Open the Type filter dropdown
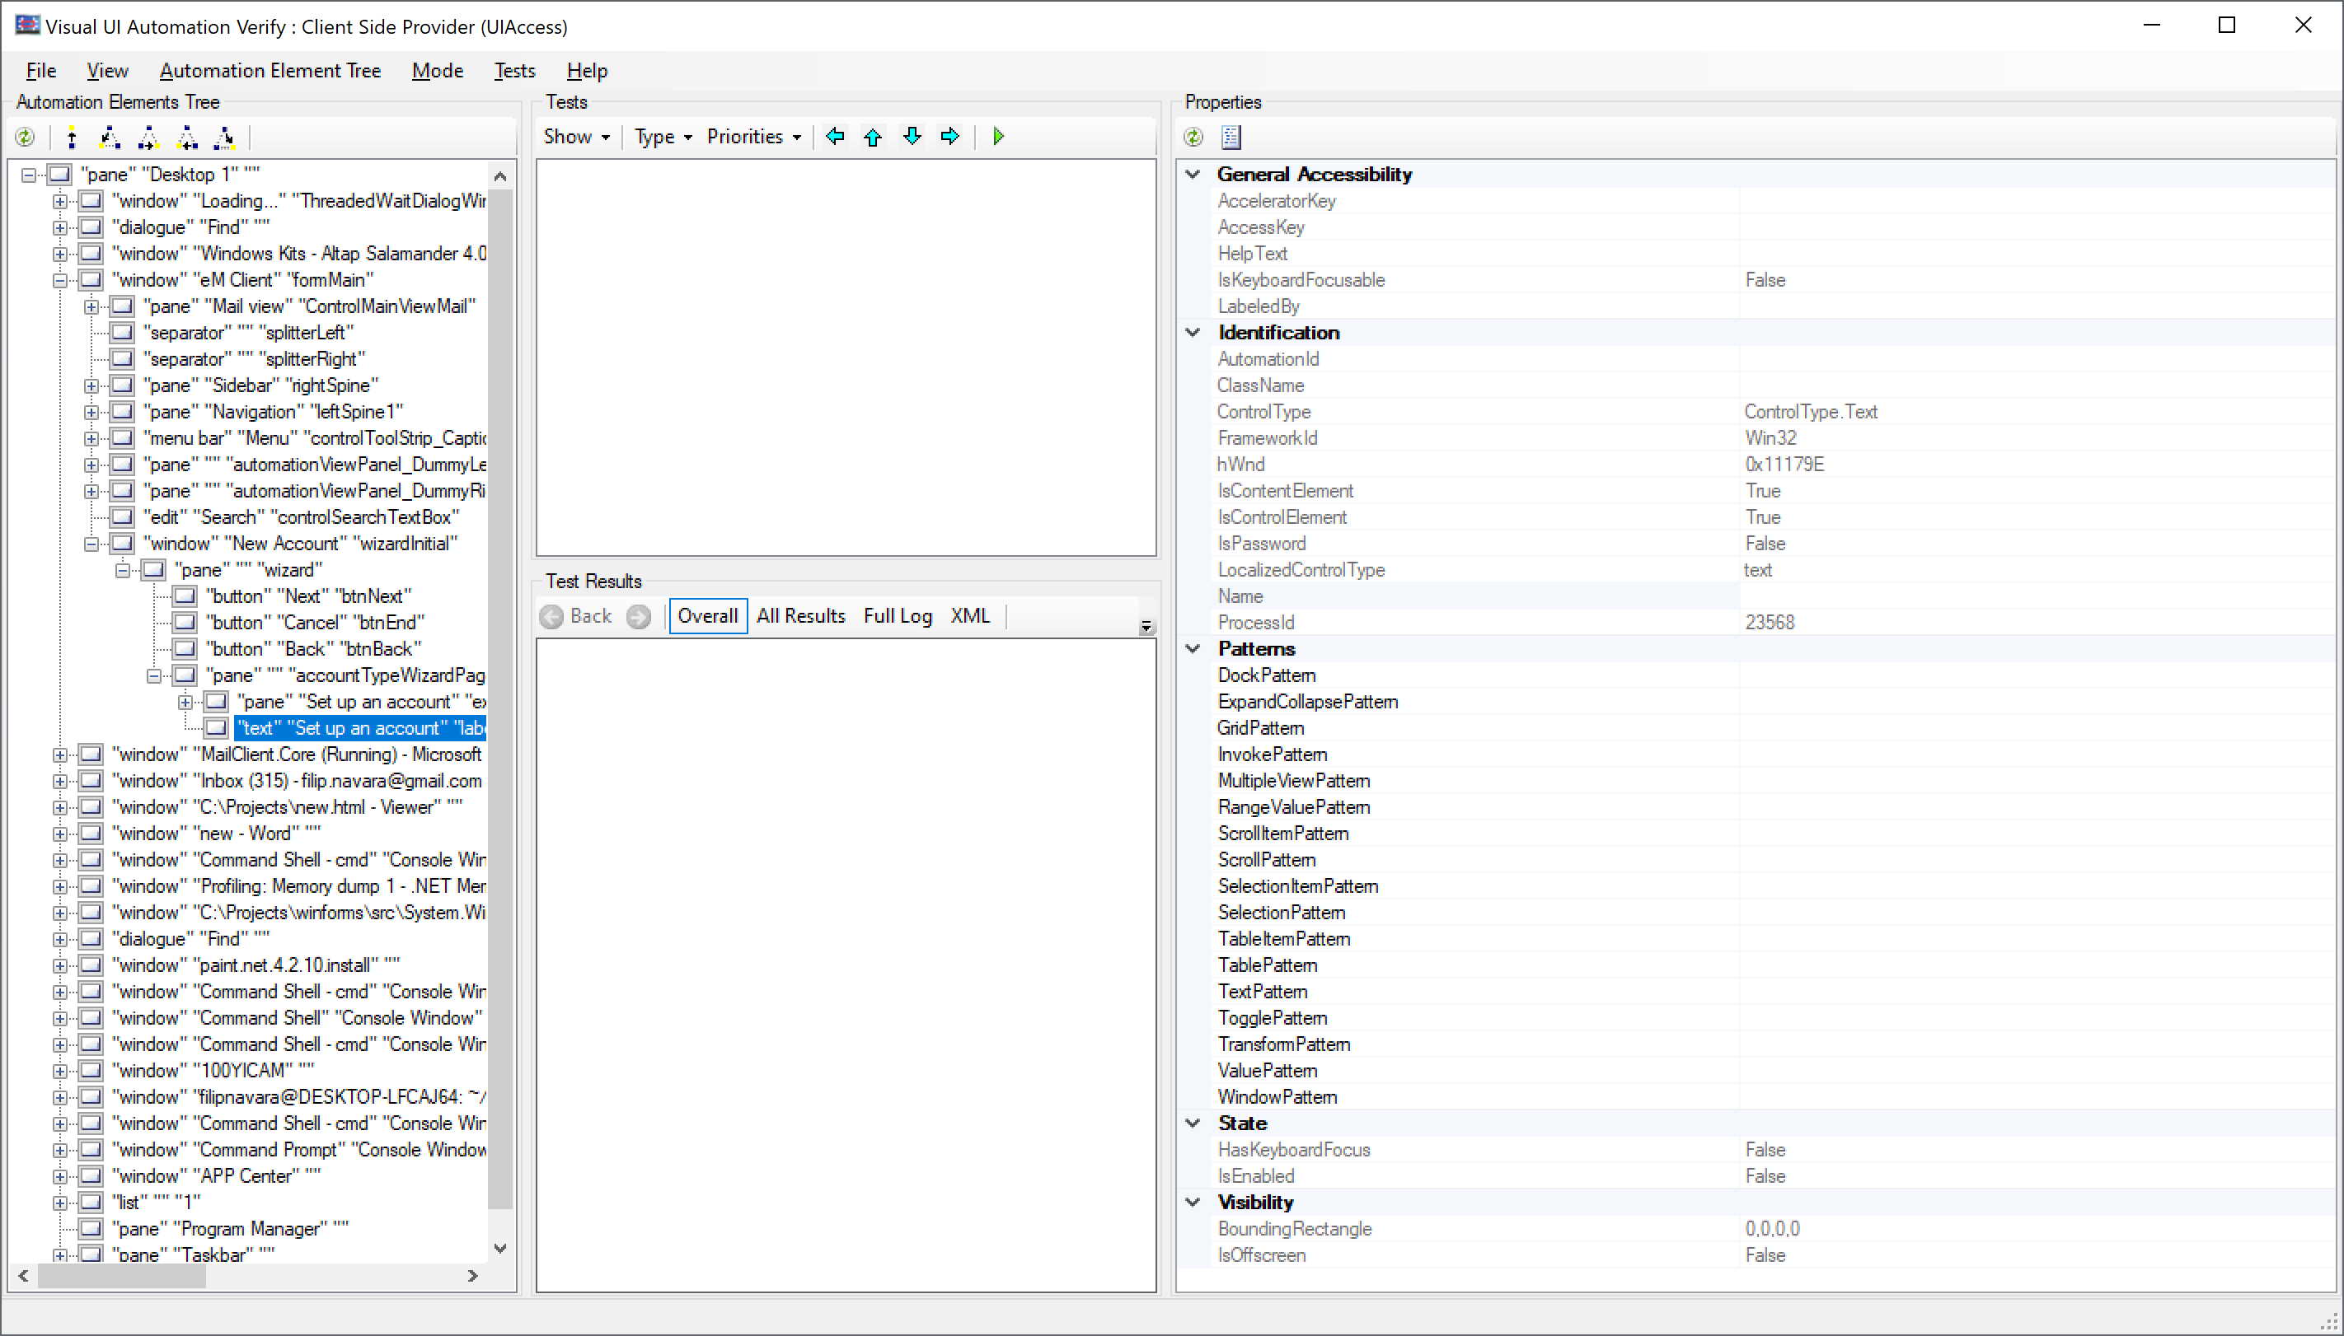 (x=663, y=137)
